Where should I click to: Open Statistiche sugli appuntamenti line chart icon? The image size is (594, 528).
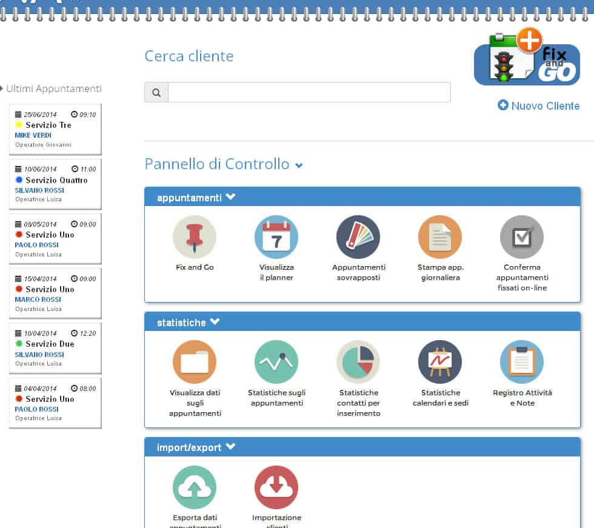tap(276, 362)
